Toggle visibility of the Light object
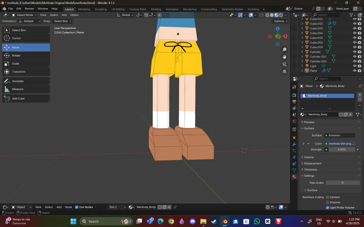The height and width of the screenshot is (227, 364). (354, 66)
